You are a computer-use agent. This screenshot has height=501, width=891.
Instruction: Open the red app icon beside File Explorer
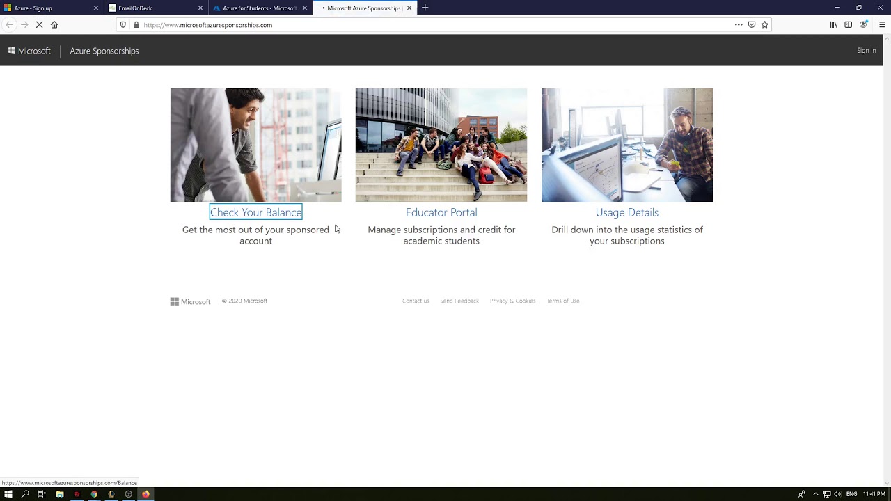coord(77,494)
